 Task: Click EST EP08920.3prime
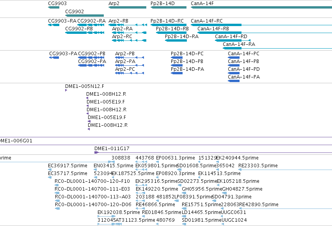157,177
